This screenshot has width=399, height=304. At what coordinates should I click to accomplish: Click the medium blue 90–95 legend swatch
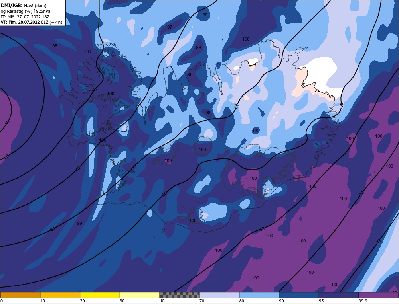tap(299, 295)
